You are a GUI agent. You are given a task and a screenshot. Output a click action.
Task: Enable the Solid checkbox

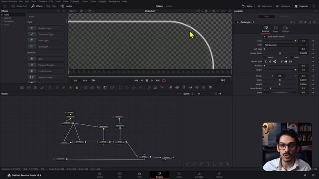pos(292,58)
